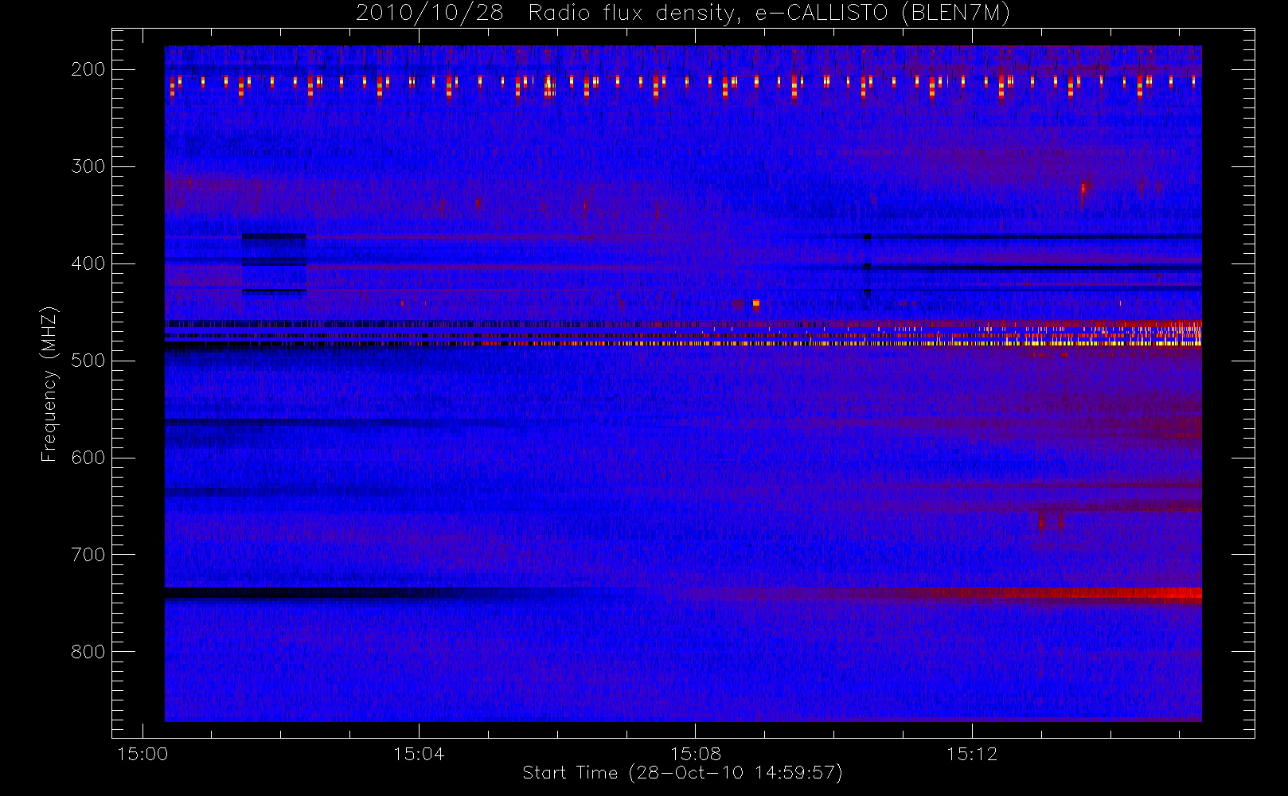The height and width of the screenshot is (796, 1288).
Task: Click the 500 frequency tick label
Action: (88, 361)
